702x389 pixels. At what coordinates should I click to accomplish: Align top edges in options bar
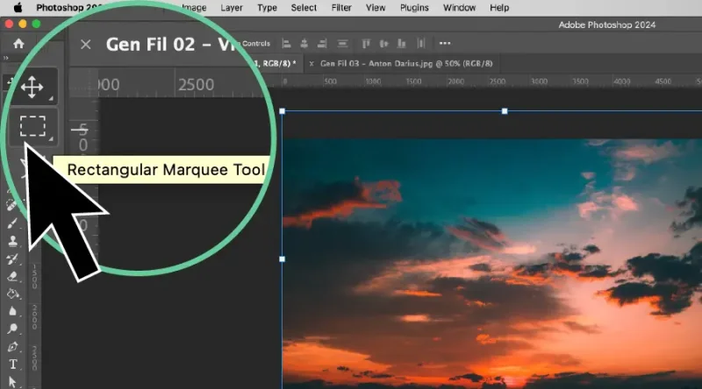pyautogui.click(x=366, y=44)
